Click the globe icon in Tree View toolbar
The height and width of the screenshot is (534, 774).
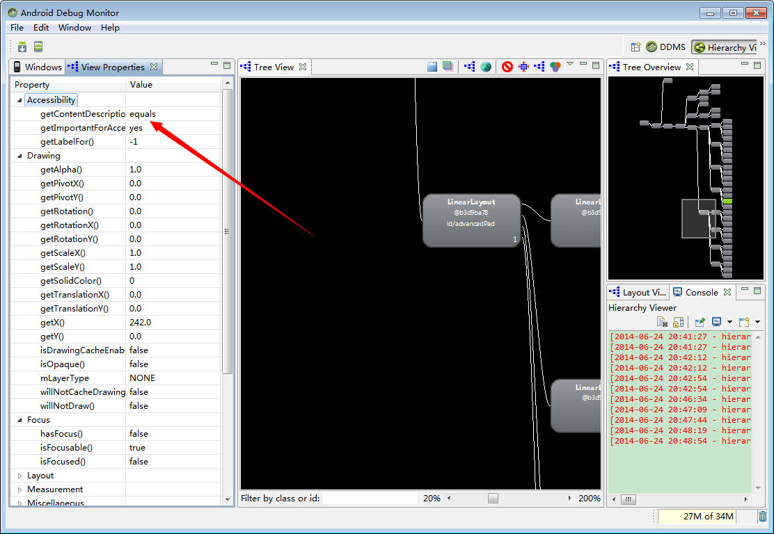[x=486, y=67]
